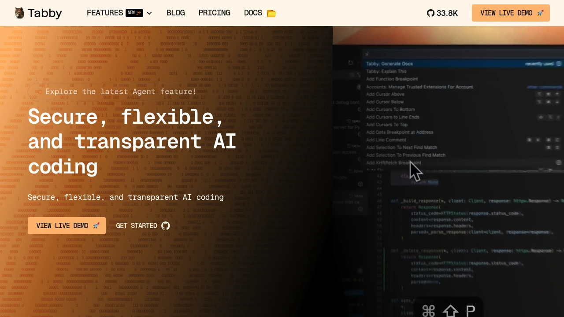Click the GitHub icon beside Get Started
Viewport: 564px width, 317px height.
(166, 226)
